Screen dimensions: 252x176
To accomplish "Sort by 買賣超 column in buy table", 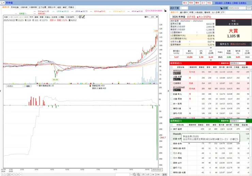I will (x=202, y=67).
